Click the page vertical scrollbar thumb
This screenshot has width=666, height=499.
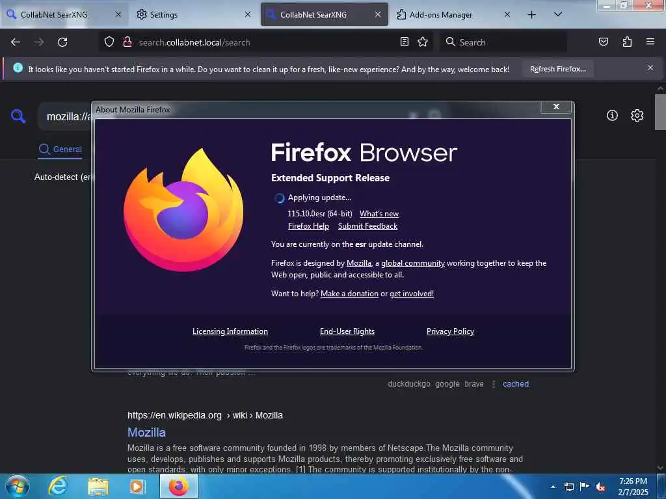click(660, 112)
